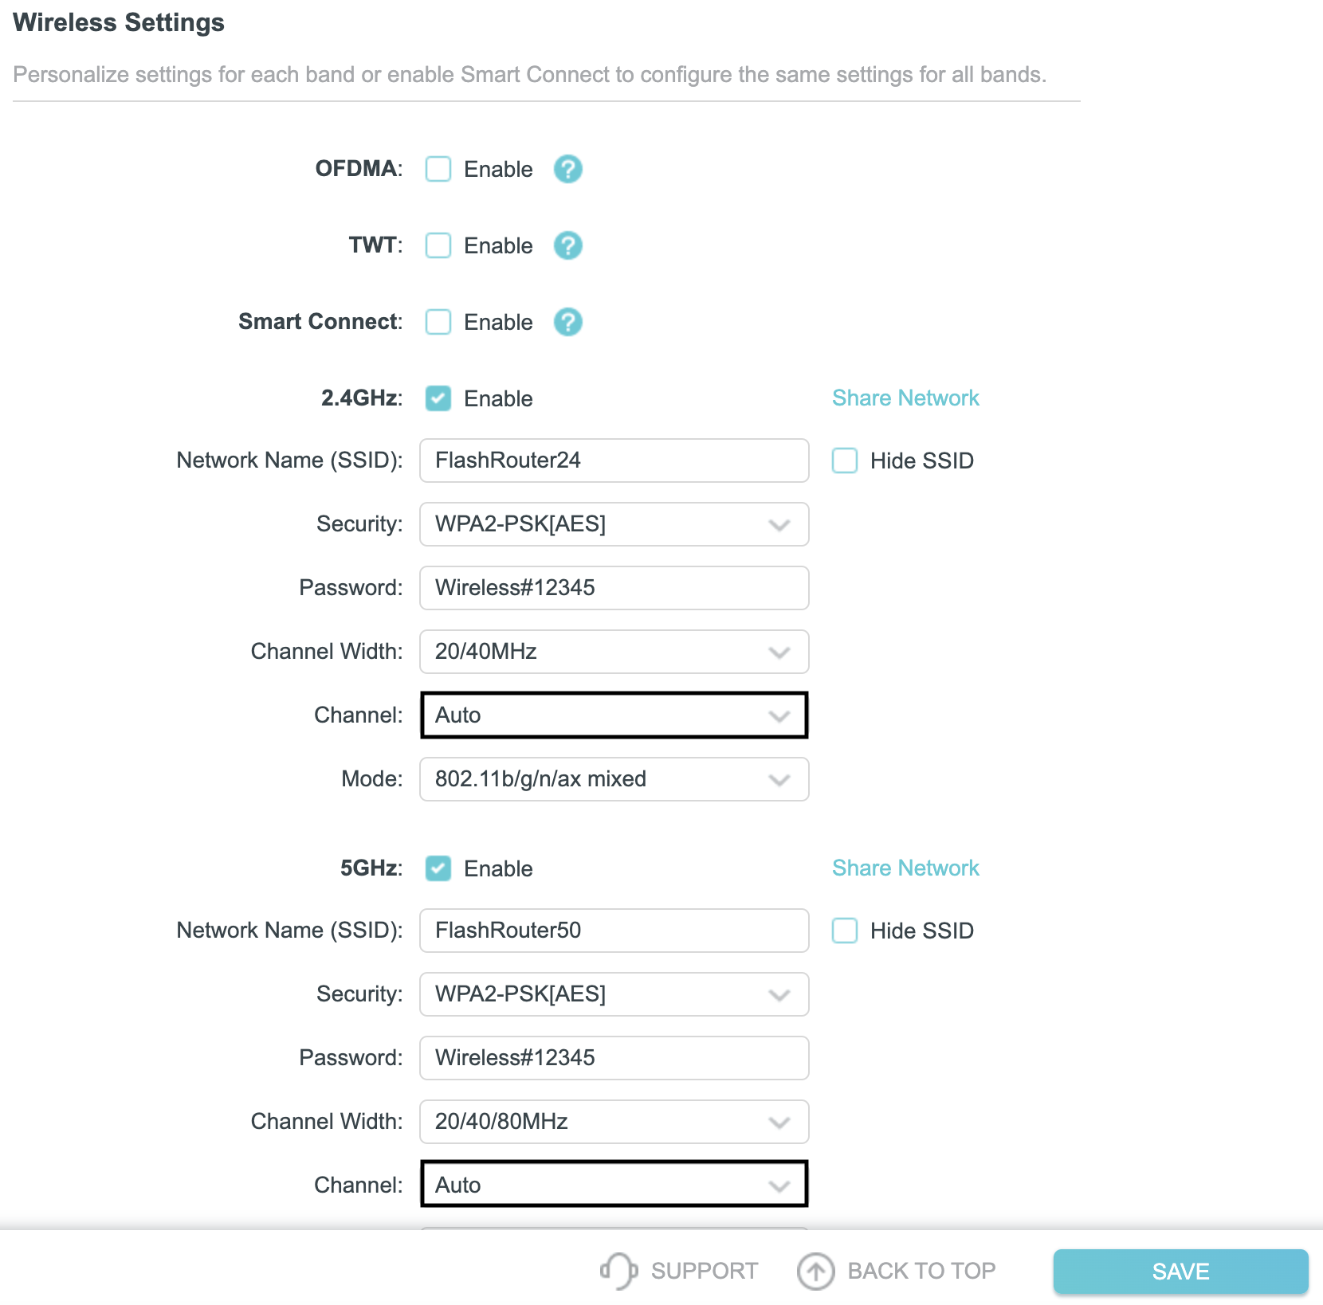The width and height of the screenshot is (1323, 1305).
Task: Enable OFDMA
Action: click(438, 169)
